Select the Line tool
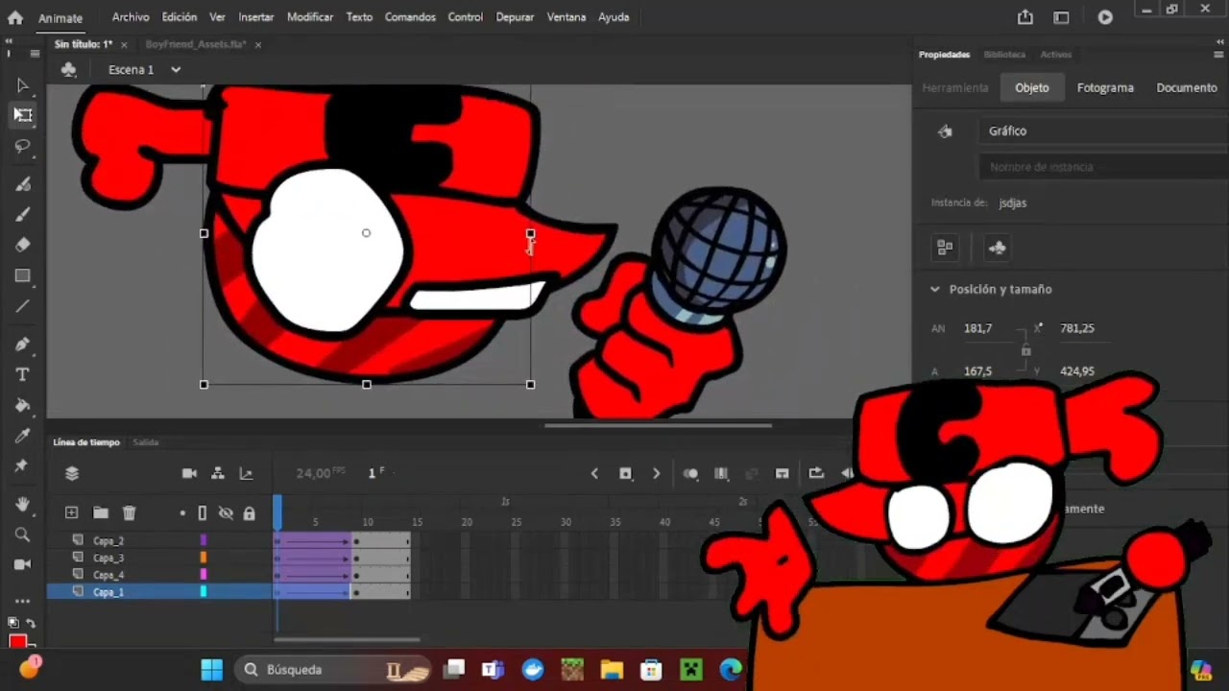Screen dimensions: 1229x691 (23, 306)
